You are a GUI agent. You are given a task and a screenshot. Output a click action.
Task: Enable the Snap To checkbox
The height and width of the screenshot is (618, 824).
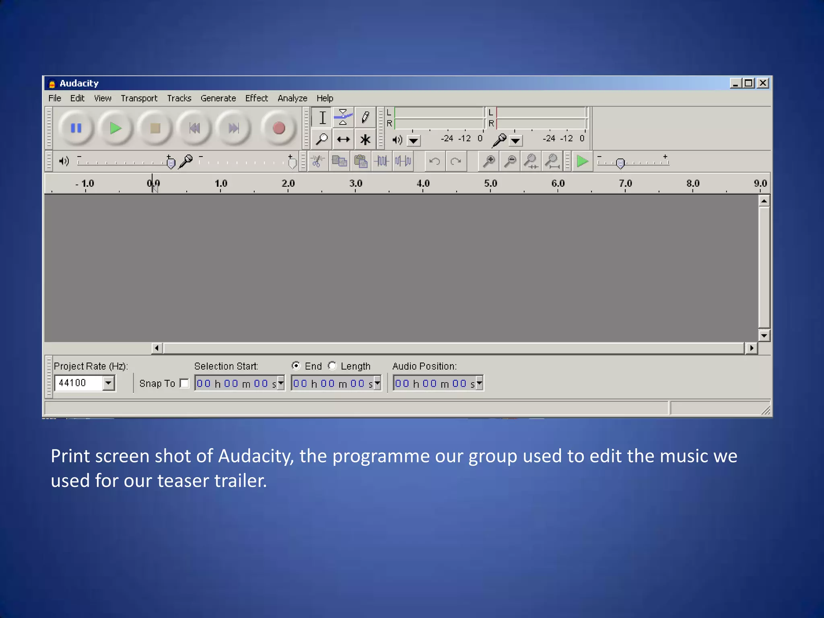pyautogui.click(x=184, y=383)
